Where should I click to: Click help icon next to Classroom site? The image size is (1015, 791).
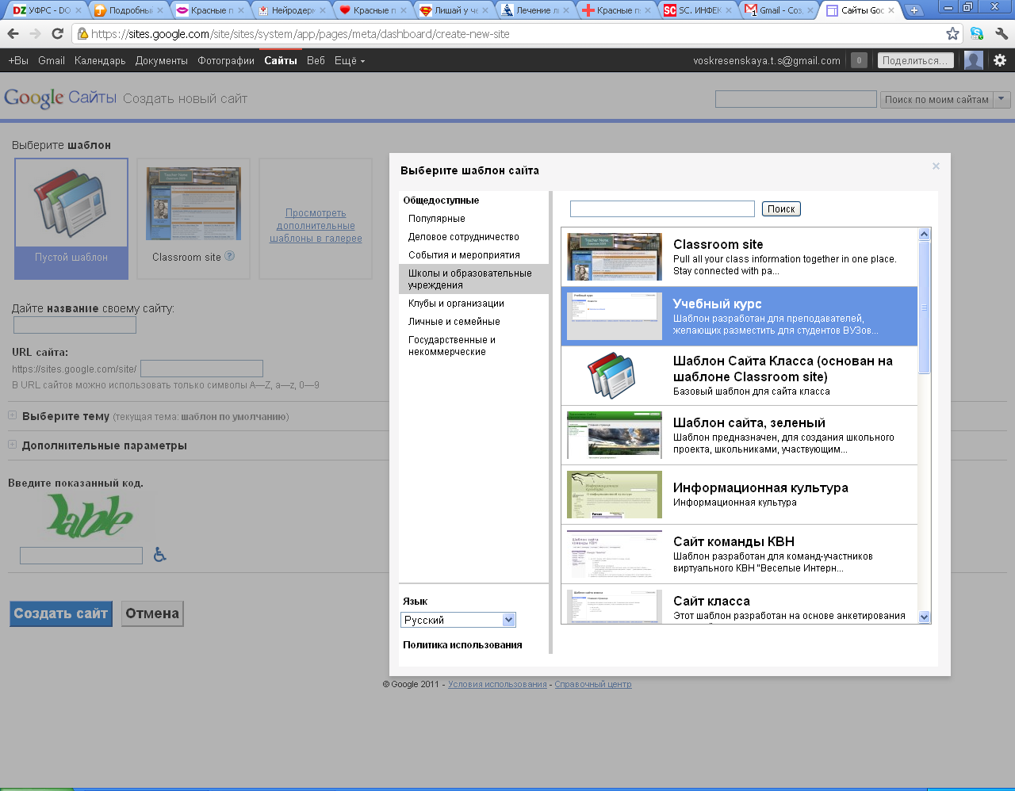tap(229, 256)
